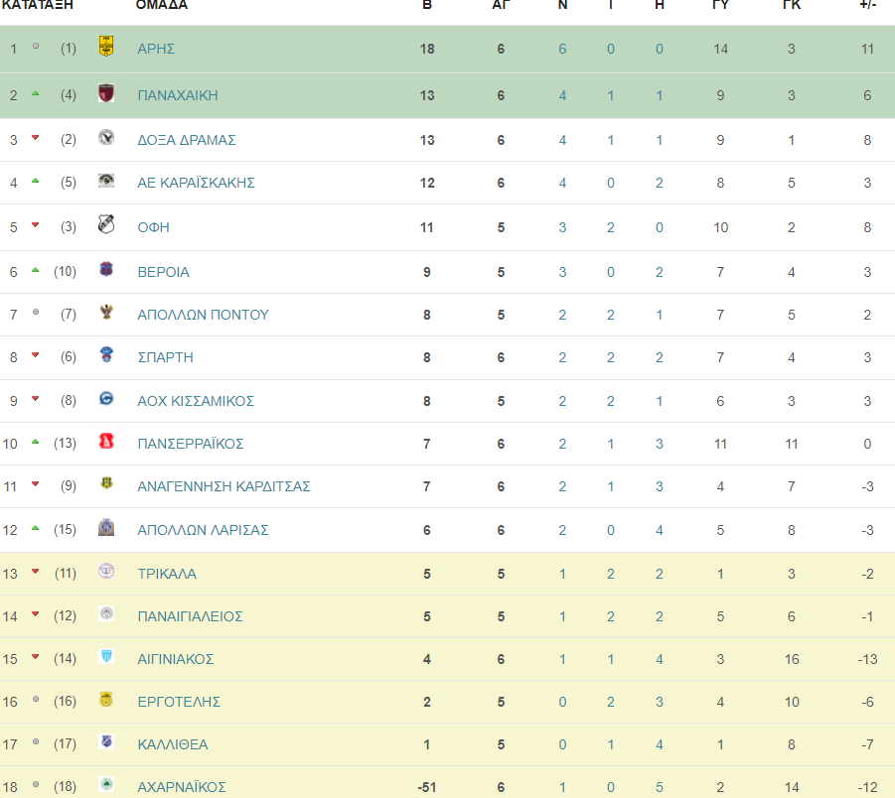Open ΑΝΑΓΕΝΝΗΣΗ ΚΑΡΔΙΤΣΑΣ team link

pos(224,486)
